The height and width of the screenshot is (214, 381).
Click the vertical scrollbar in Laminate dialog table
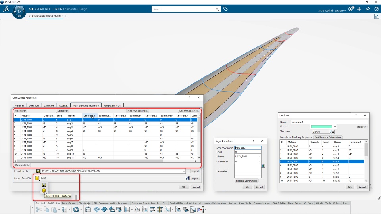tap(366, 161)
